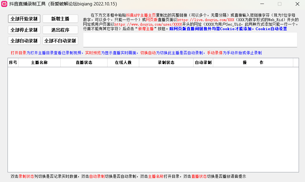Click the Douyin recorder app icon in title bar
Screen dimensions: 305x182
4,4
